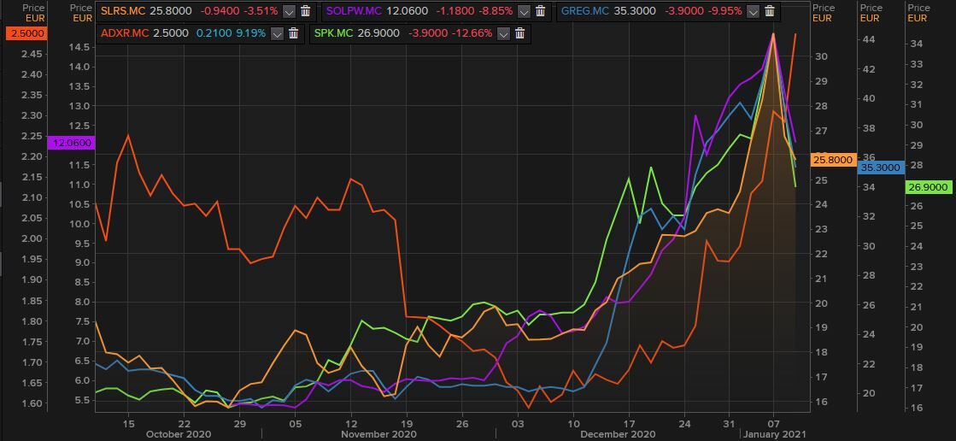Screen dimensions: 956x441
Task: Click the orange 25.8000 price tag
Action: coord(833,160)
